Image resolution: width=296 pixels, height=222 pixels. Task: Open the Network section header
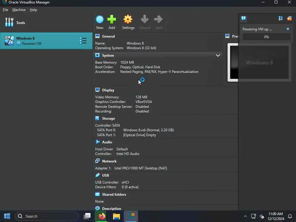(109, 161)
